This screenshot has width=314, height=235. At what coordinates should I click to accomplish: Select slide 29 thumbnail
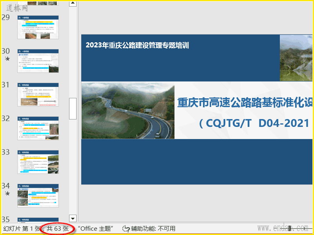(x=38, y=27)
